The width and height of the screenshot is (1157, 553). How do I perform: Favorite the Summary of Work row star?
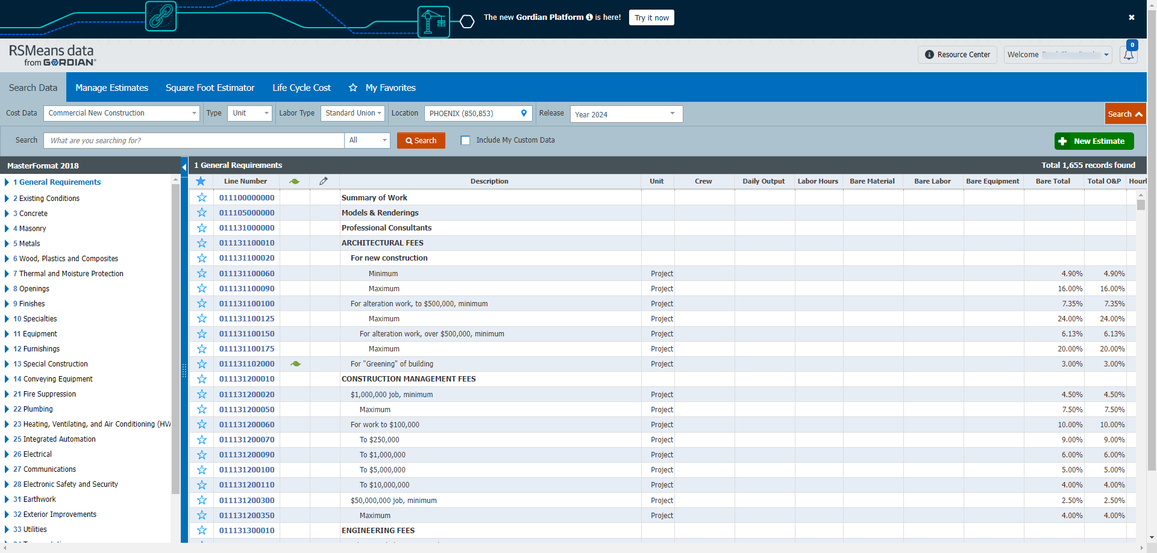[202, 197]
